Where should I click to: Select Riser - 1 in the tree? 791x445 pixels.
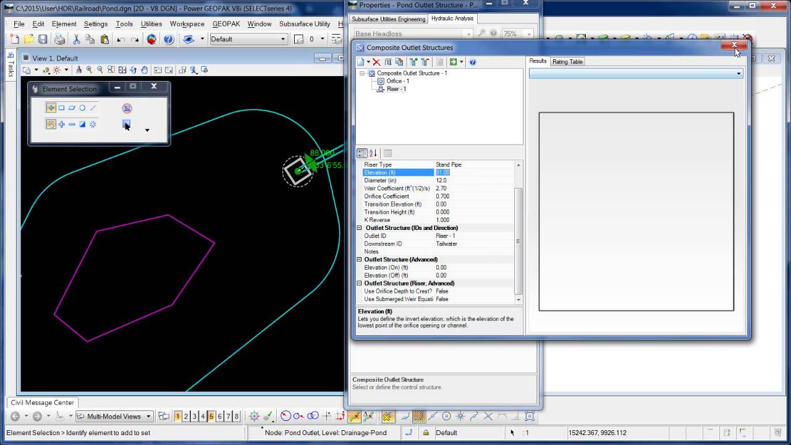point(396,89)
